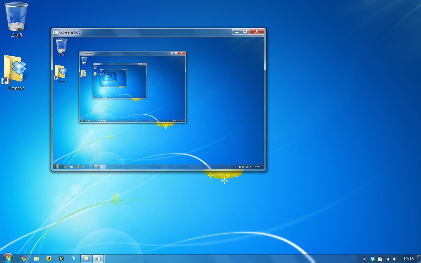Launch Vim from the taskbar
The width and height of the screenshot is (421, 263).
coord(61,259)
